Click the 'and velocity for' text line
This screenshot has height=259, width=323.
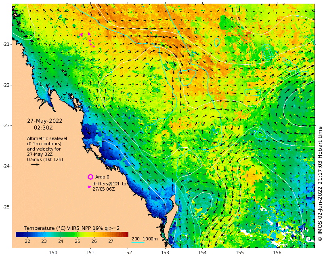tap(44, 149)
